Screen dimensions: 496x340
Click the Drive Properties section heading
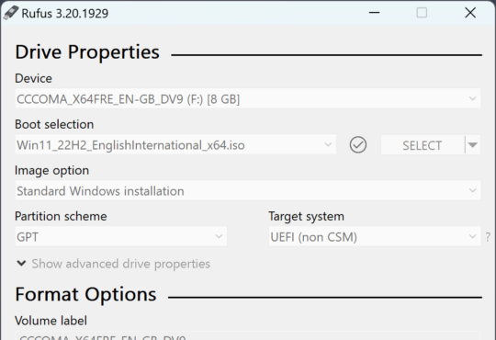tap(87, 51)
